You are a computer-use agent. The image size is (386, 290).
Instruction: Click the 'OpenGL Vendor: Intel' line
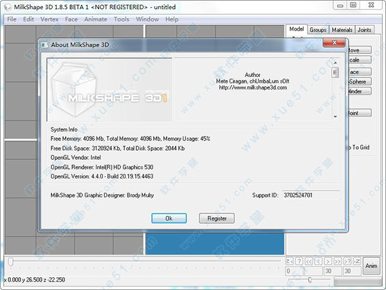coord(75,157)
